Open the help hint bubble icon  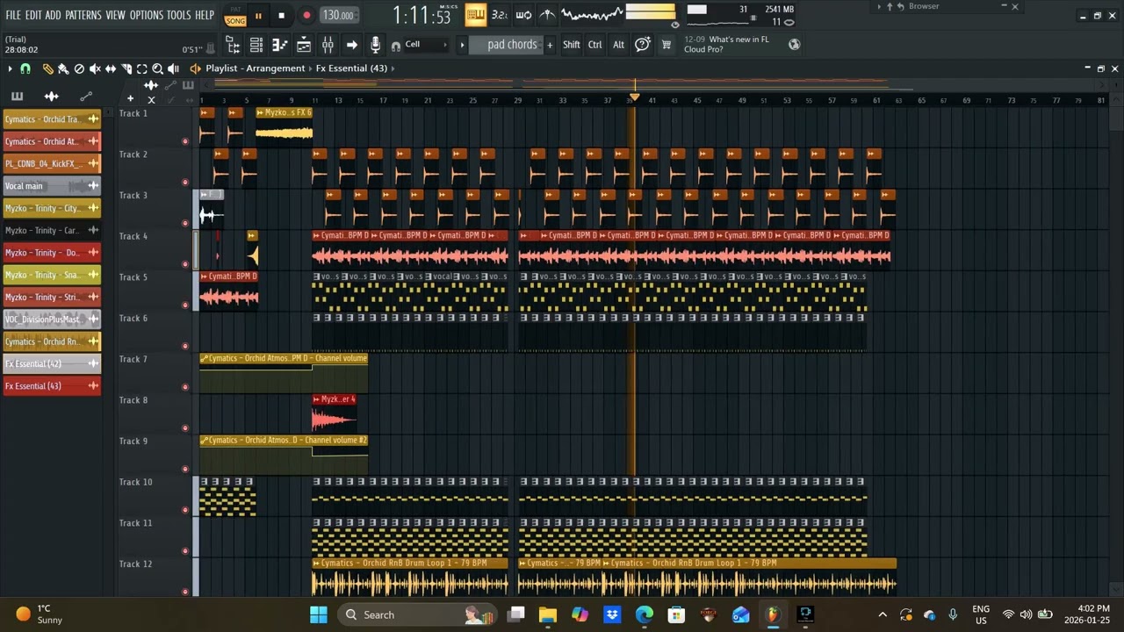(643, 45)
